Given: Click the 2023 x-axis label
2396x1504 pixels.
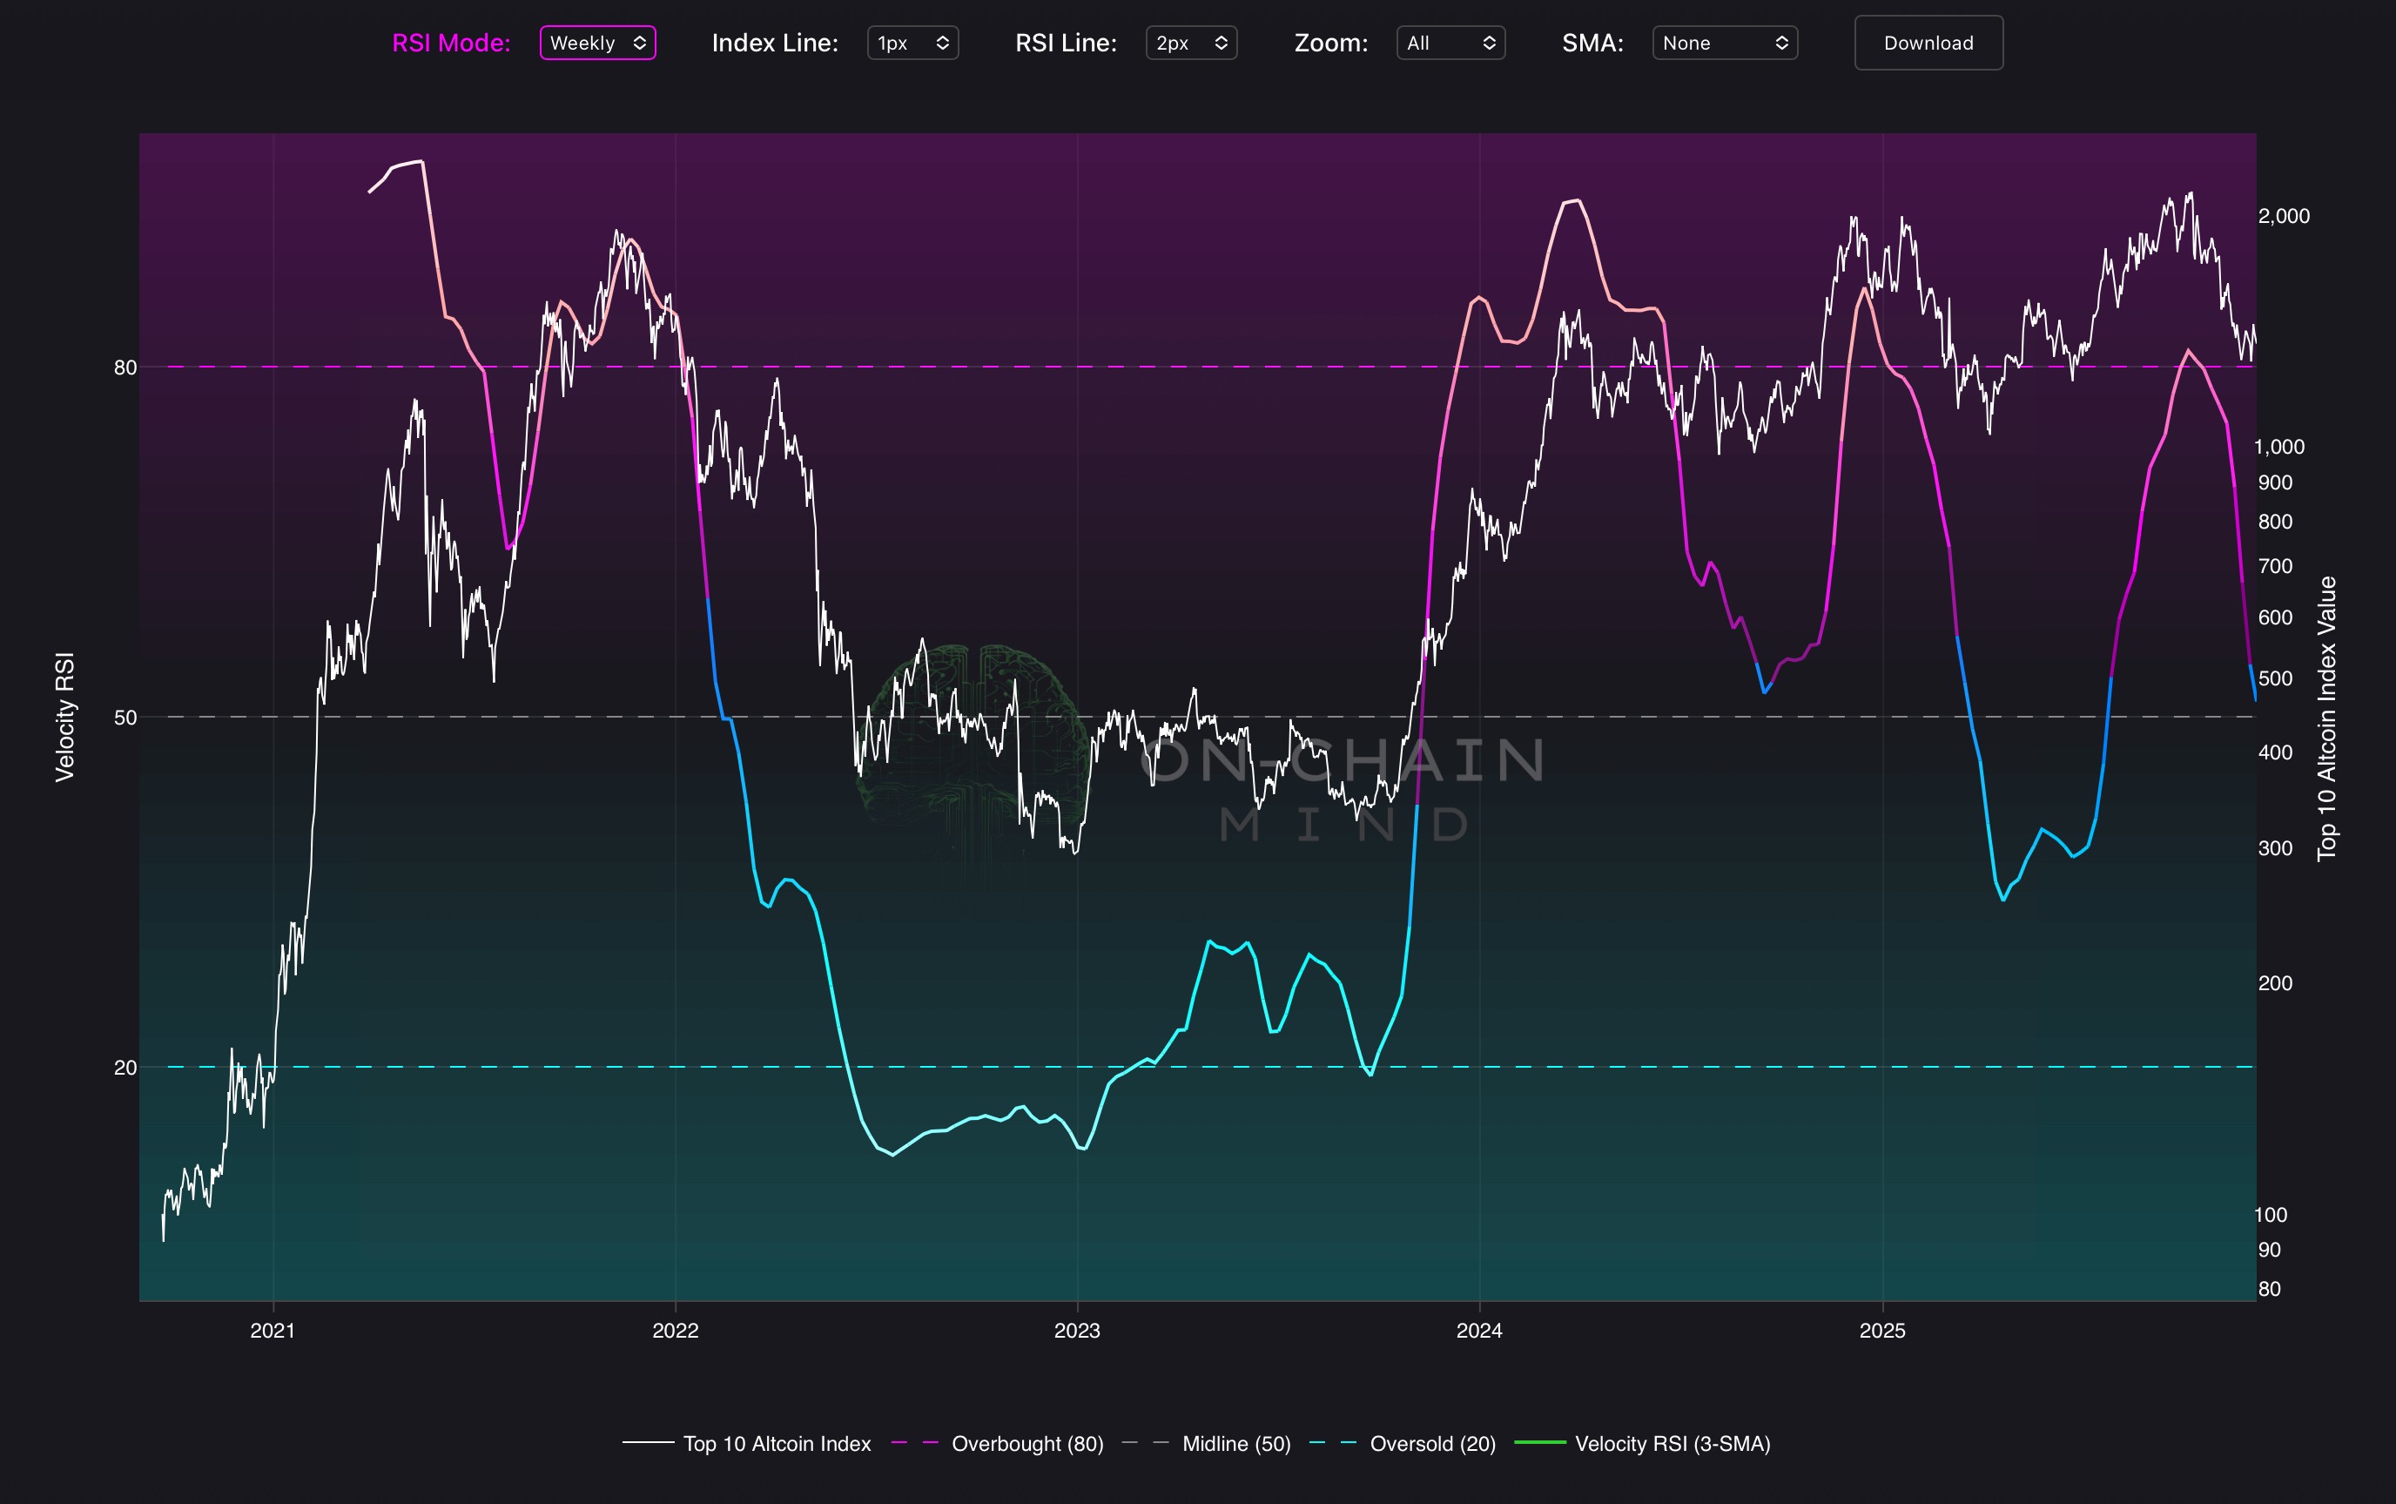Looking at the screenshot, I should click(x=1077, y=1331).
